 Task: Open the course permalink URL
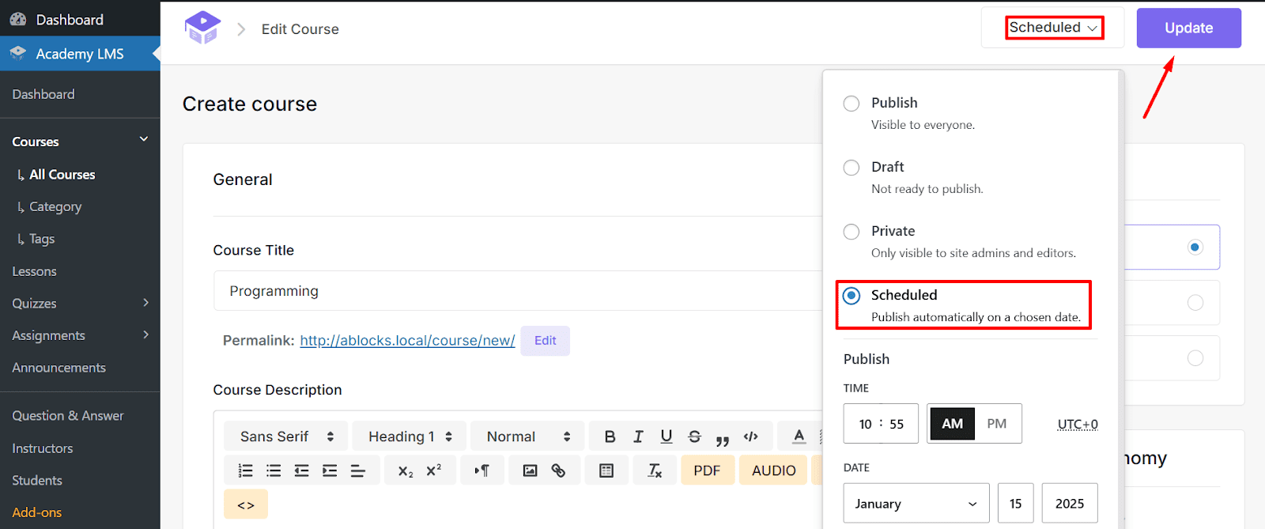pos(407,341)
